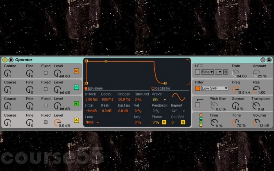
Task: Toggle the Phase retrigger R button
Action: [164, 122]
